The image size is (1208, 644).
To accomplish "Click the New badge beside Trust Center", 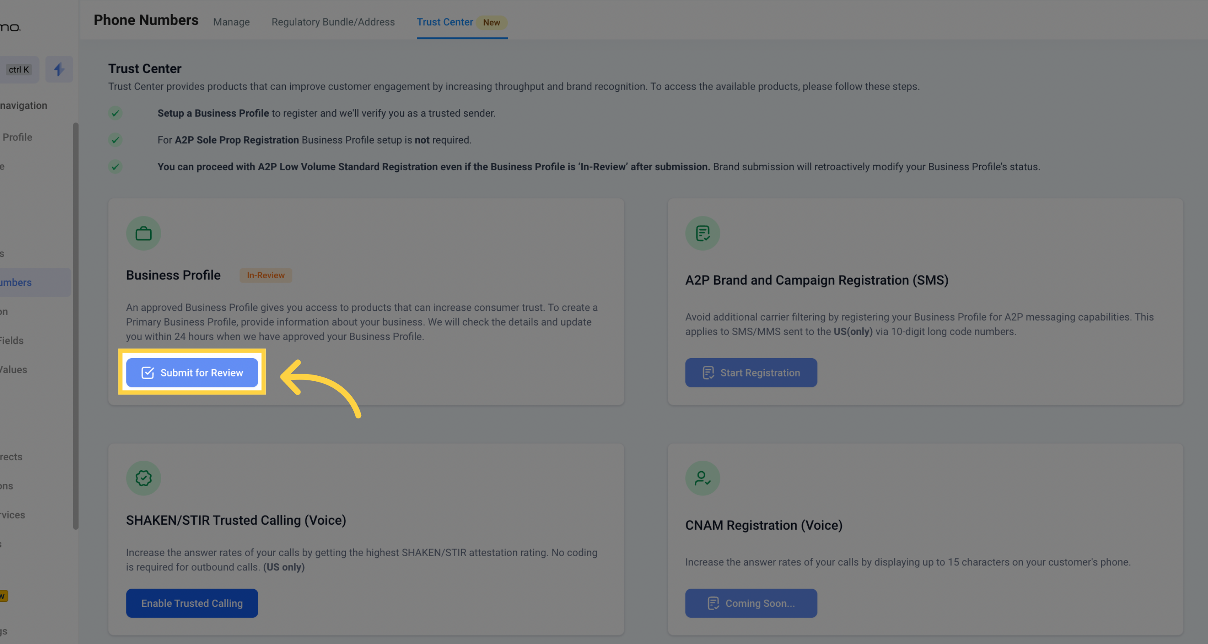I will (x=491, y=23).
